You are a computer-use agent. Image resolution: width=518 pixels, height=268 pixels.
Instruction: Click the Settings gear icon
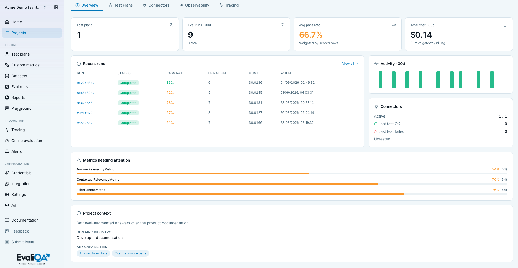7,195
